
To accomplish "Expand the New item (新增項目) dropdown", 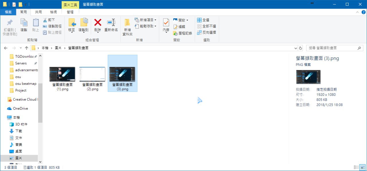I will coord(155,20).
